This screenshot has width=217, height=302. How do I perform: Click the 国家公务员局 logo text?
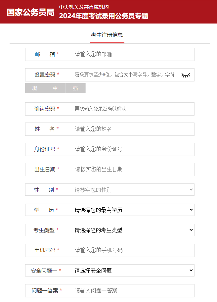tap(30, 12)
